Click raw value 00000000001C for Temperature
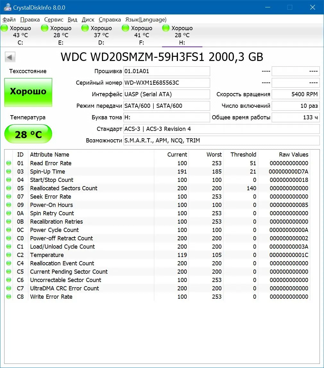This screenshot has width=324, height=368. [x=289, y=255]
